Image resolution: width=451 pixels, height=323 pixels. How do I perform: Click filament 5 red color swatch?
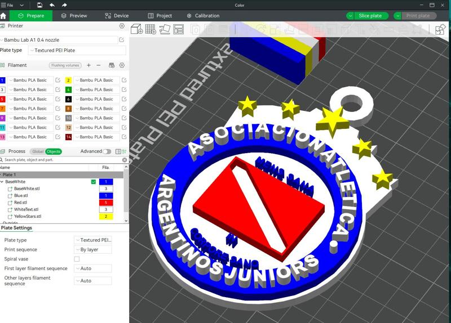point(2,99)
